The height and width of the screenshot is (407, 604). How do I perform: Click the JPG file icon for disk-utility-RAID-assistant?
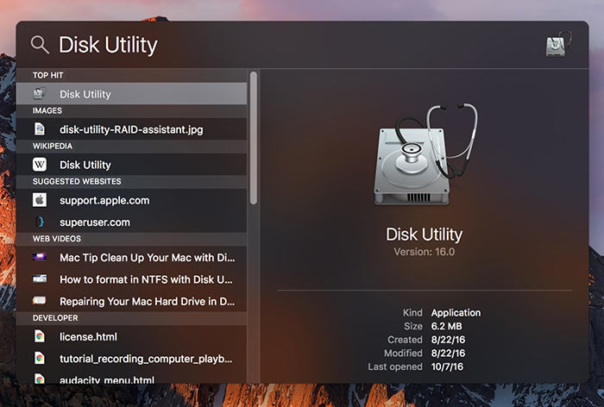click(40, 129)
